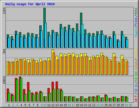
Task: Click day 7 on the x-axis
Action: point(33,105)
